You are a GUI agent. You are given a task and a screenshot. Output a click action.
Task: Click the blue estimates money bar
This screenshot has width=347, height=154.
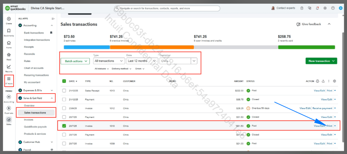(87, 47)
